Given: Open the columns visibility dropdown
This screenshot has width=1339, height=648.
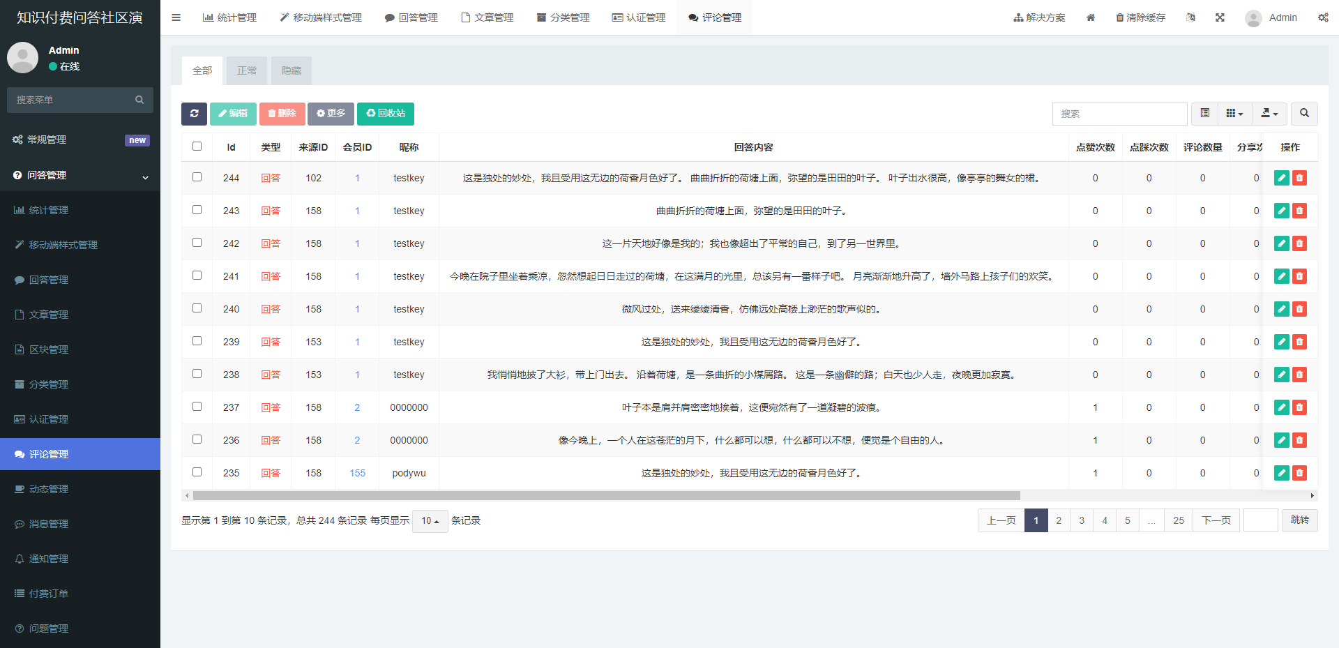Looking at the screenshot, I should tap(1234, 114).
